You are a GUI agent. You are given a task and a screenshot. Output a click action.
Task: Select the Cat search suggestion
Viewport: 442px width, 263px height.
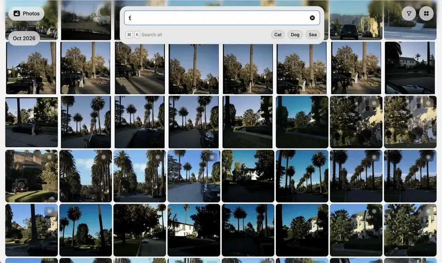click(278, 34)
